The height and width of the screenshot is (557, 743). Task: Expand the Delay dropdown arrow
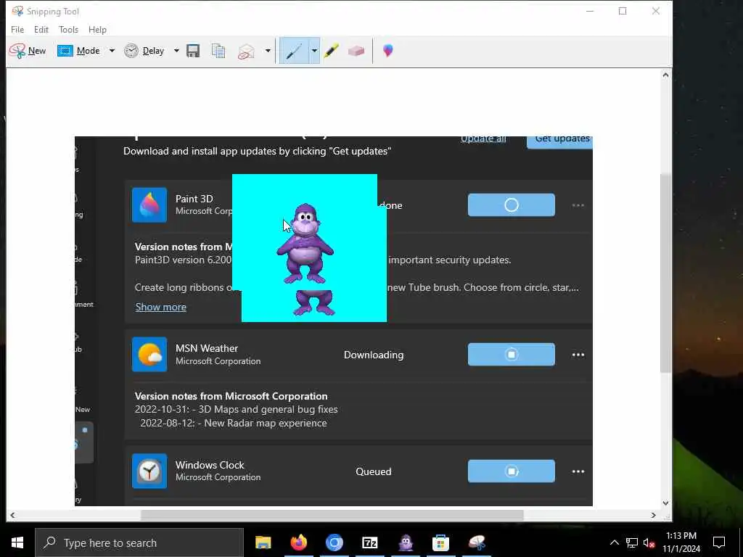coord(176,51)
